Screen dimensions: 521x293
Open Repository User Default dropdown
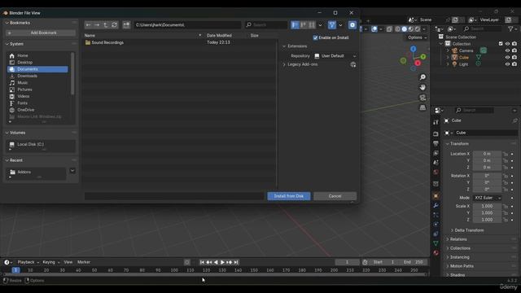[335, 56]
